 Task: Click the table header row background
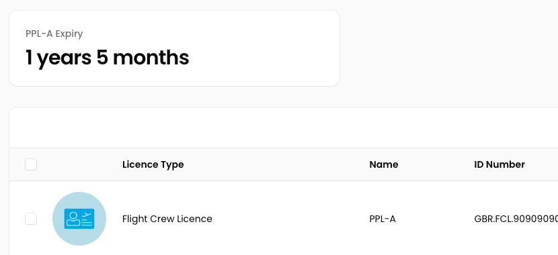pyautogui.click(x=284, y=164)
